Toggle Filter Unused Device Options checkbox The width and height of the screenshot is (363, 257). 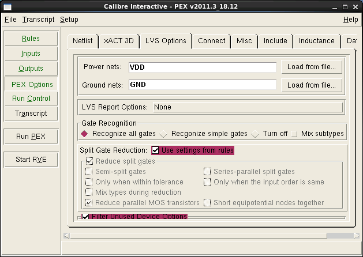[x=85, y=217]
